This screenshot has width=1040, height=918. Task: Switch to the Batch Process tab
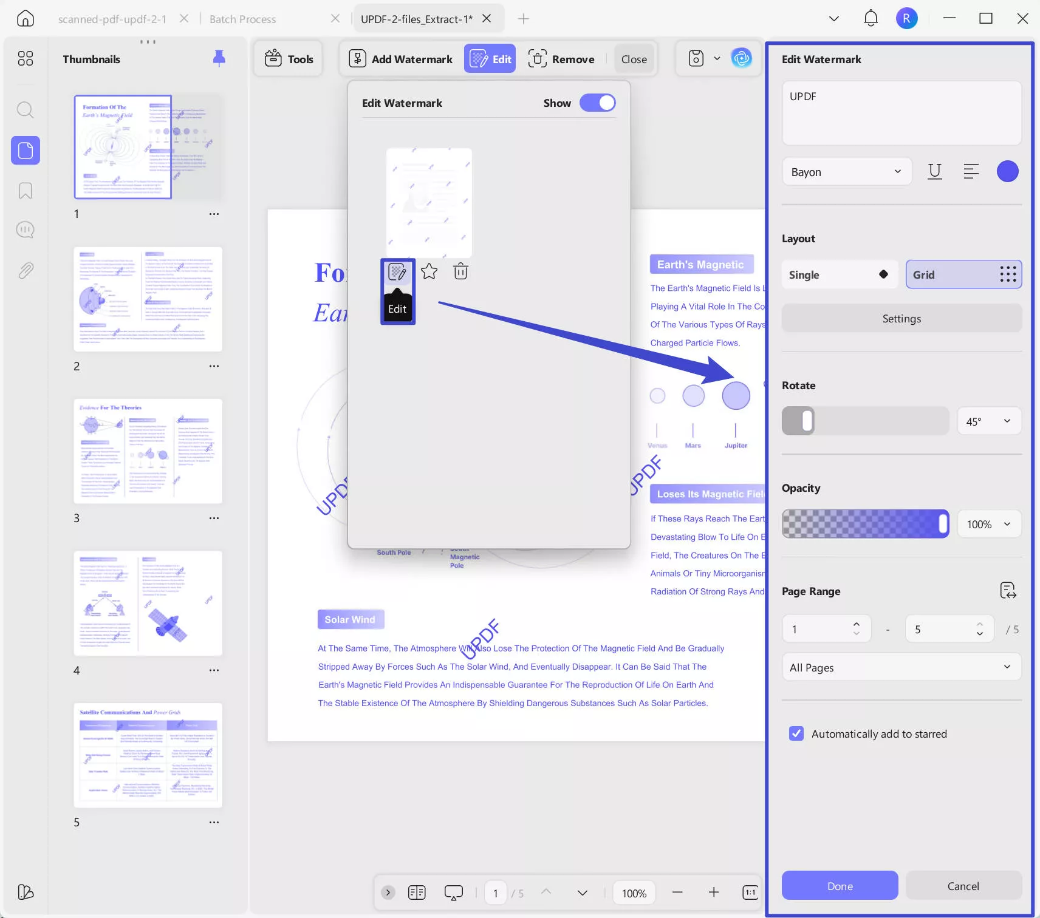tap(242, 18)
